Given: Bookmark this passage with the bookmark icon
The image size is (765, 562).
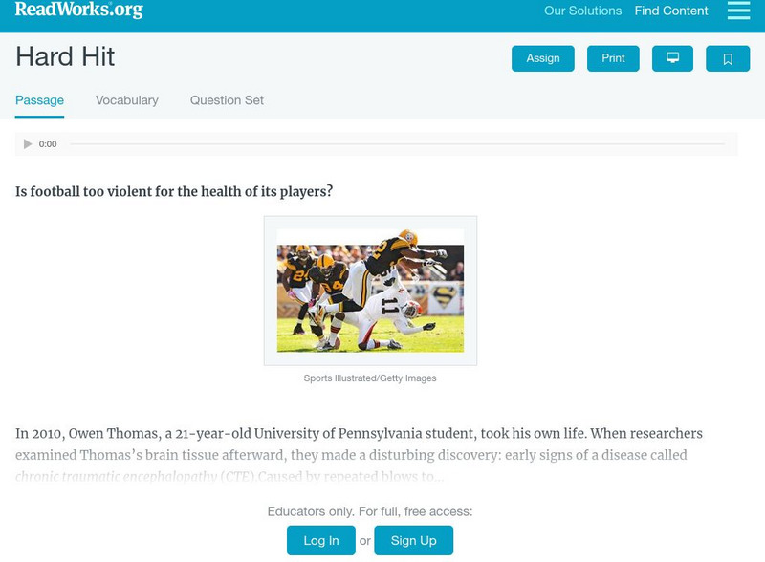Looking at the screenshot, I should 728,58.
